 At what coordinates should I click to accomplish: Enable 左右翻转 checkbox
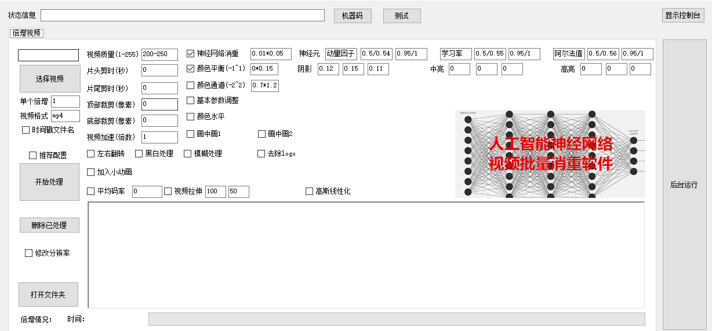[x=91, y=153]
